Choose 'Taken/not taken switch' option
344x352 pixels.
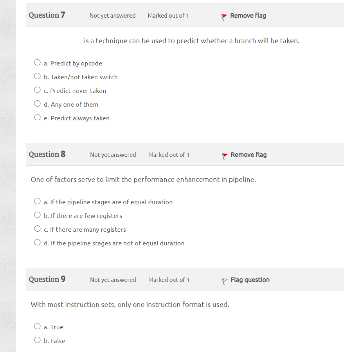coord(37,76)
